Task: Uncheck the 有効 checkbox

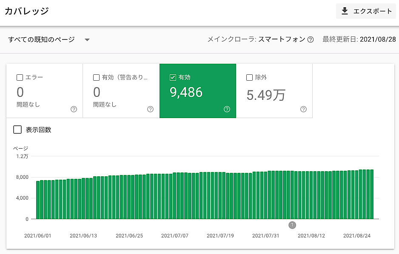Action: point(173,77)
